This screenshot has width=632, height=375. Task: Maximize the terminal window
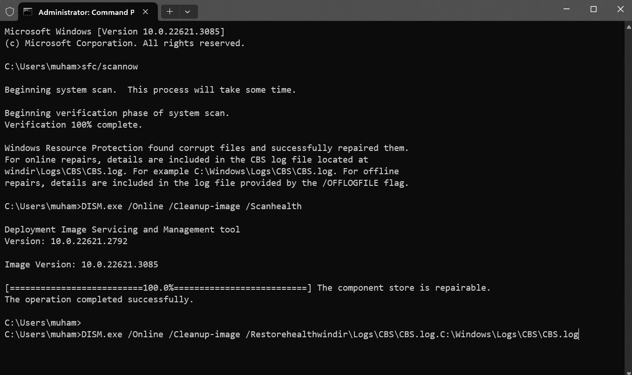point(593,9)
